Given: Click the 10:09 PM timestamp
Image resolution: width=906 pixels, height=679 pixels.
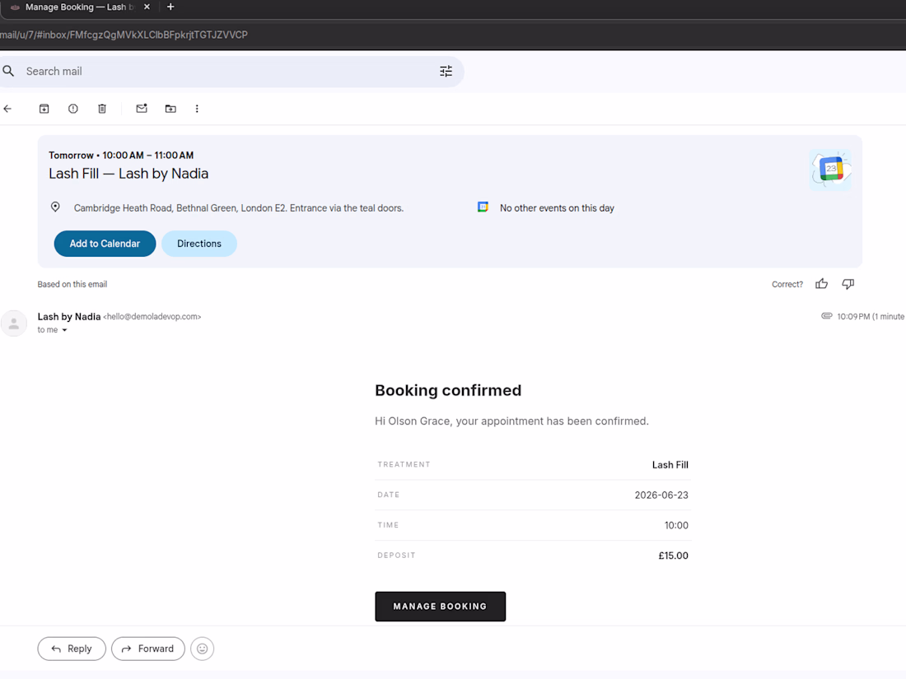Looking at the screenshot, I should coord(871,316).
